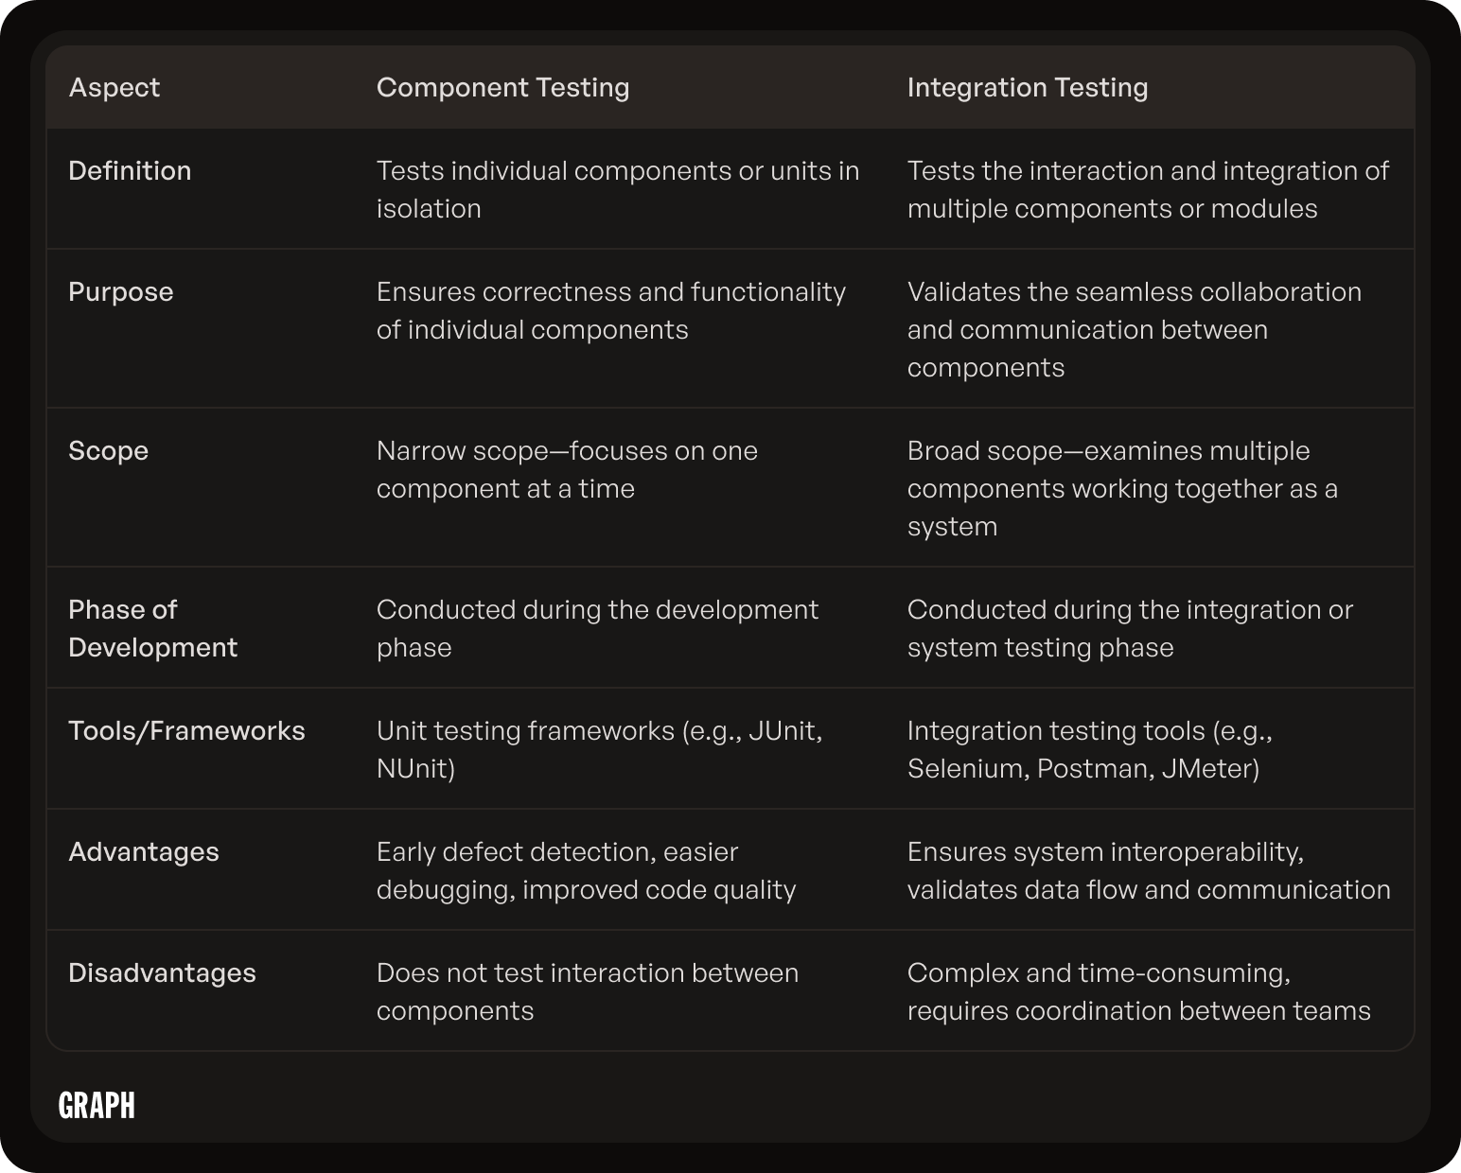Select the "Selenium, Postman, JMeter" tools cell
The height and width of the screenshot is (1173, 1461).
[1090, 749]
